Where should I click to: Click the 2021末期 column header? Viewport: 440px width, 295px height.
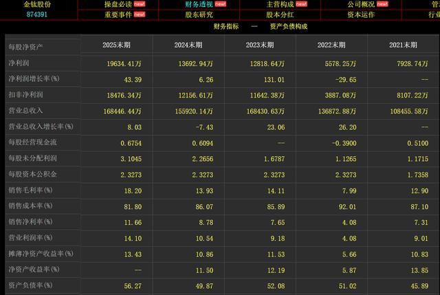tap(404, 45)
